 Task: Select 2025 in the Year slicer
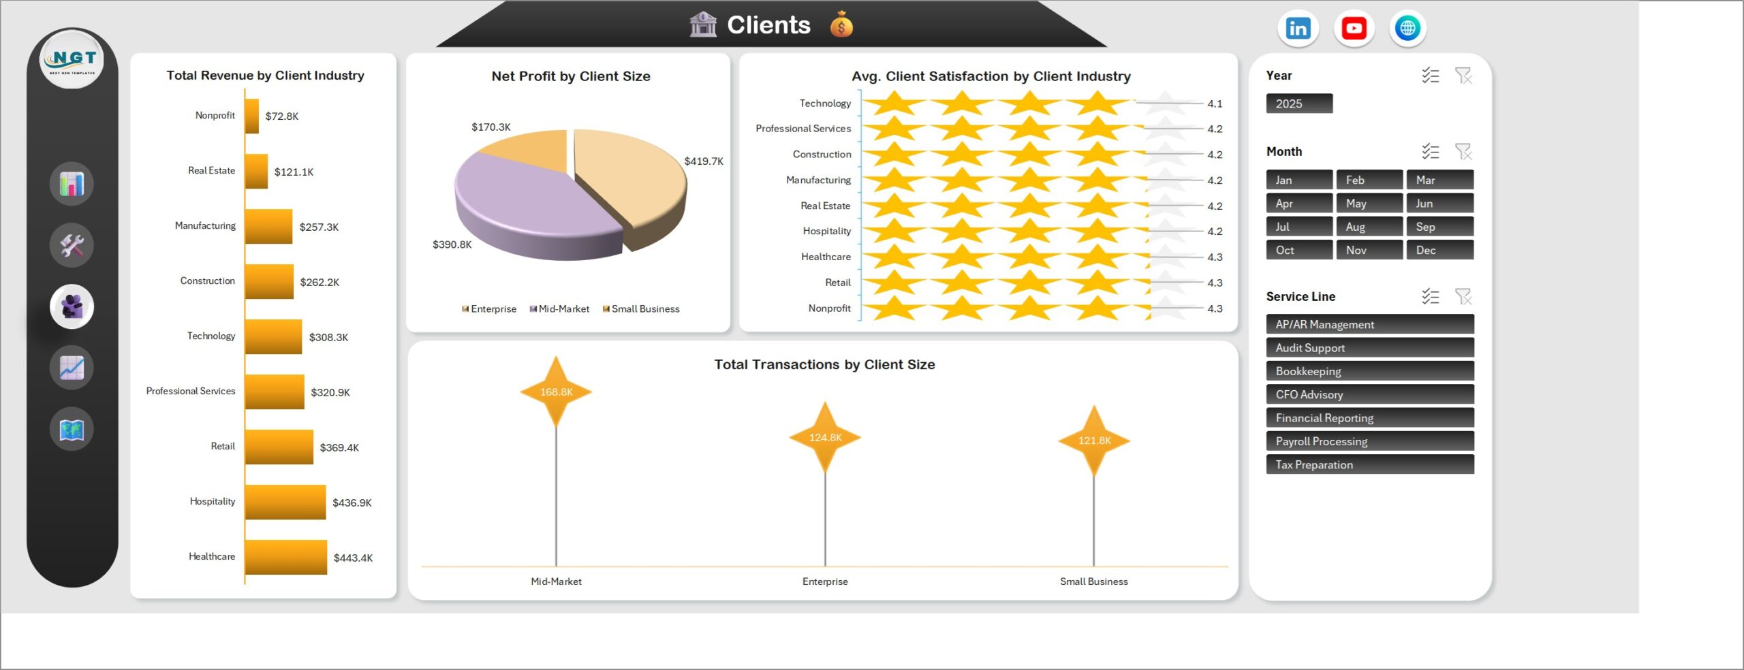tap(1299, 103)
